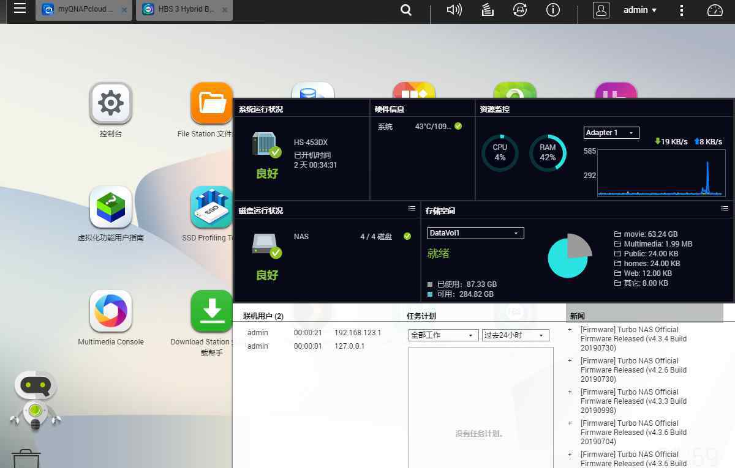
Task: Click the 已使用: 87.33 GB value
Action: [x=466, y=284]
